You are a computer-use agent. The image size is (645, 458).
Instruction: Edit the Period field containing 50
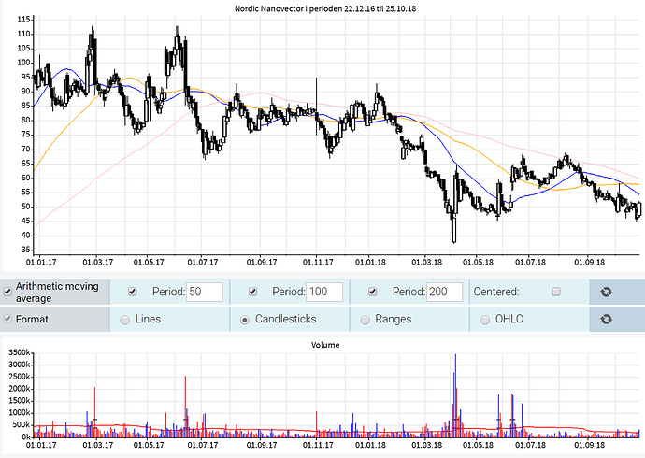tap(205, 292)
